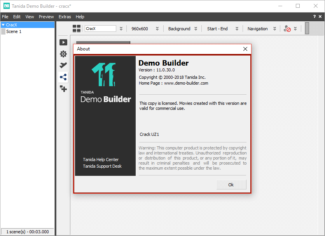The image size is (325, 236).
Task: Click the Version : 11.0.30.0 text
Action: (x=157, y=70)
